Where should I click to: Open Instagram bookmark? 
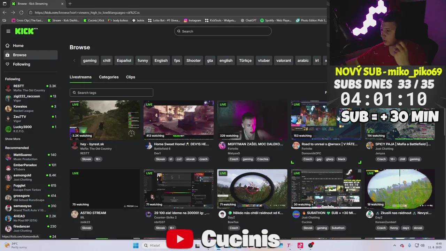(192, 20)
